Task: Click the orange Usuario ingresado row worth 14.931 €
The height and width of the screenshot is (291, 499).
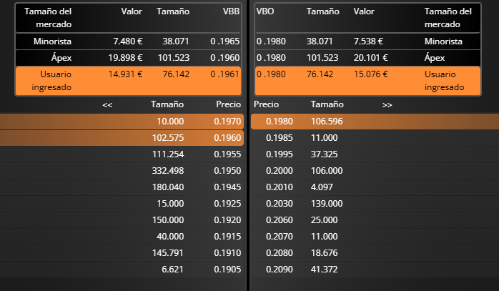Action: coord(129,80)
